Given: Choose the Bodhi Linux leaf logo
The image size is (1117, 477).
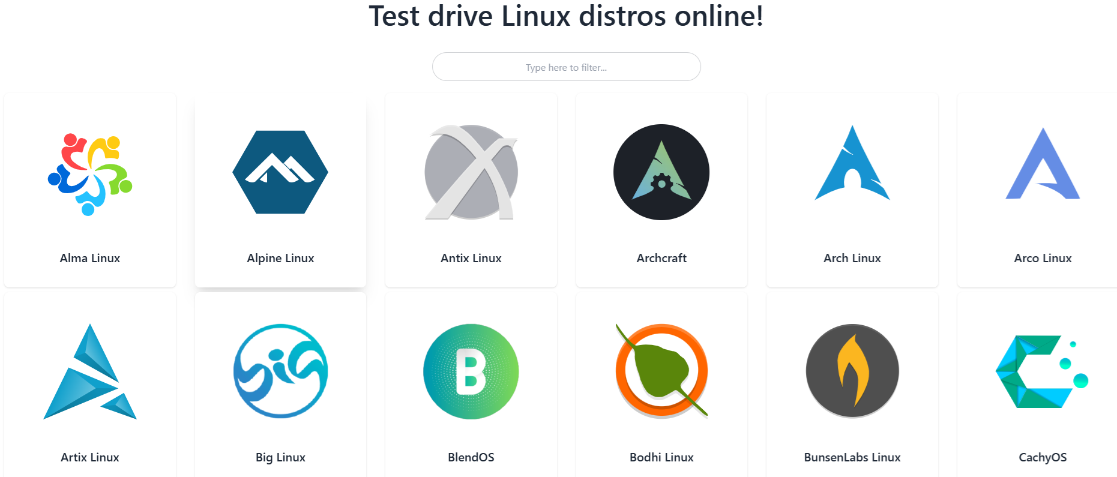Looking at the screenshot, I should coord(661,371).
